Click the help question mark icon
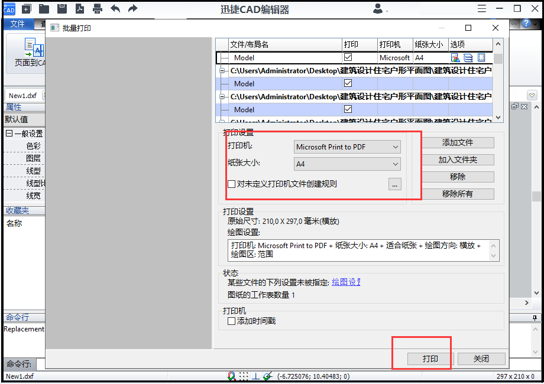Image resolution: width=544 pixels, height=384 pixels. click(x=526, y=23)
